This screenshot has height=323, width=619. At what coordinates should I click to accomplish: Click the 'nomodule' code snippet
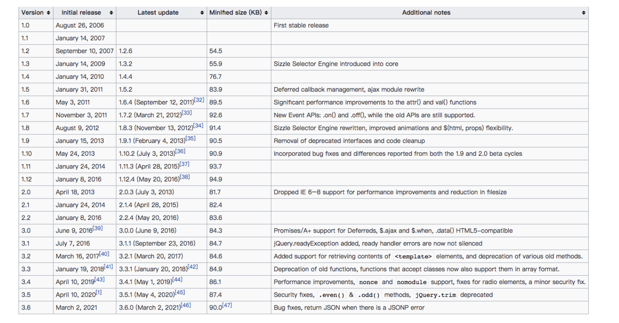click(x=411, y=282)
